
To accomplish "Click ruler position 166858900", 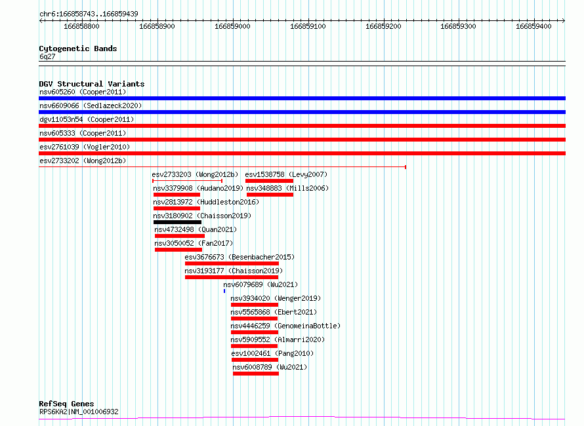I will [x=157, y=26].
